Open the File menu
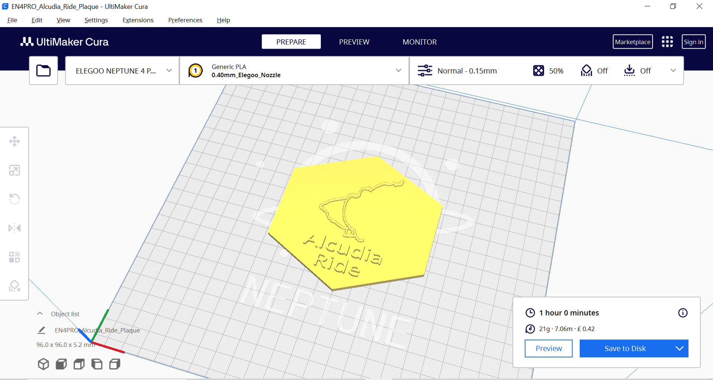Screen dimensions: 713x380 12,20
